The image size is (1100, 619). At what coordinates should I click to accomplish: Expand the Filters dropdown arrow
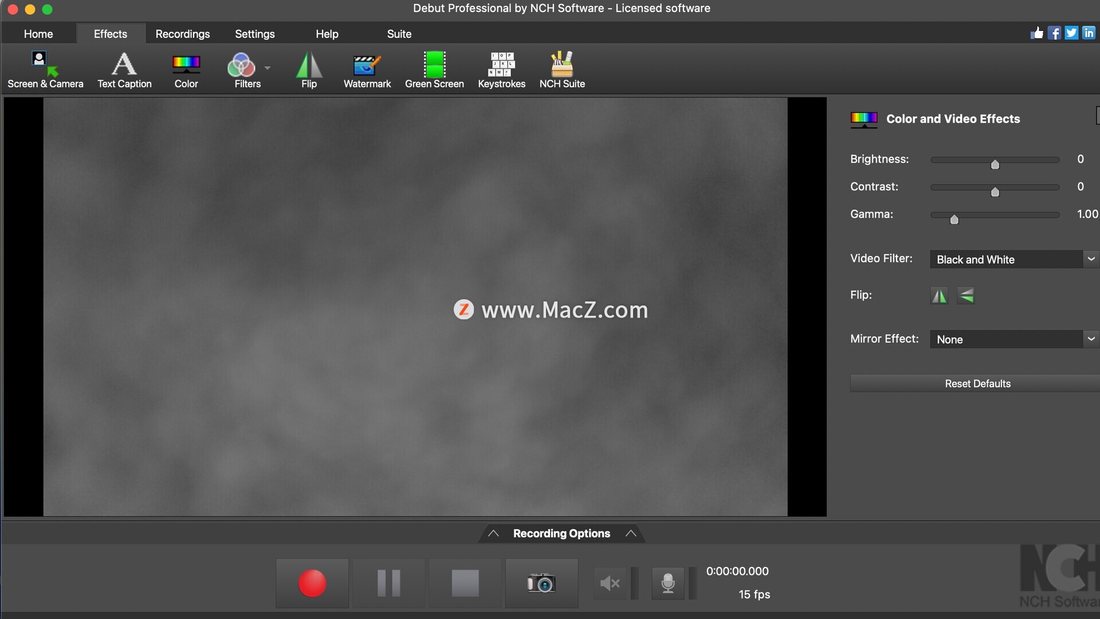click(x=268, y=68)
